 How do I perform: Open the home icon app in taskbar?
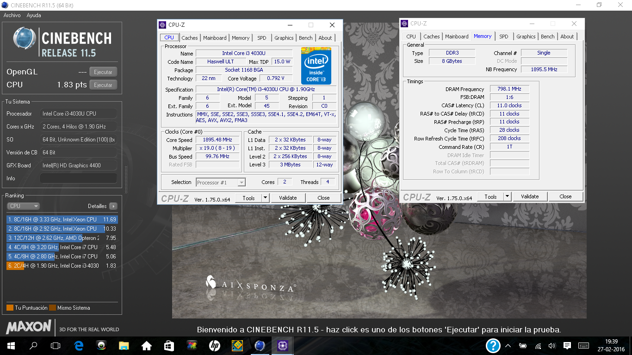[146, 345]
